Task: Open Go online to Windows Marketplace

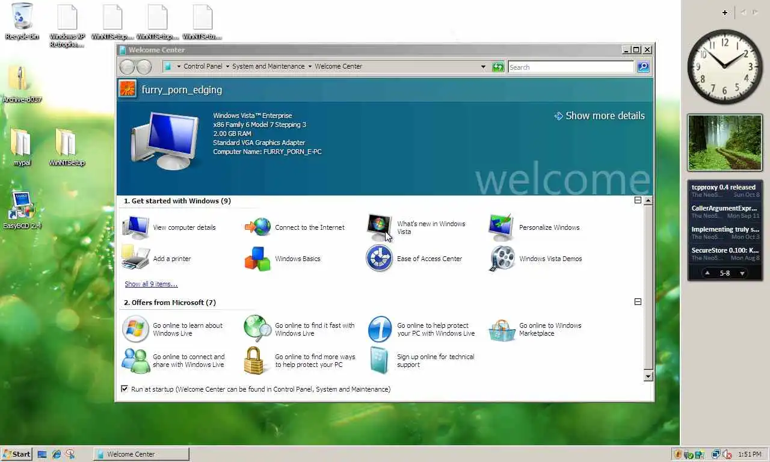Action: click(535, 329)
